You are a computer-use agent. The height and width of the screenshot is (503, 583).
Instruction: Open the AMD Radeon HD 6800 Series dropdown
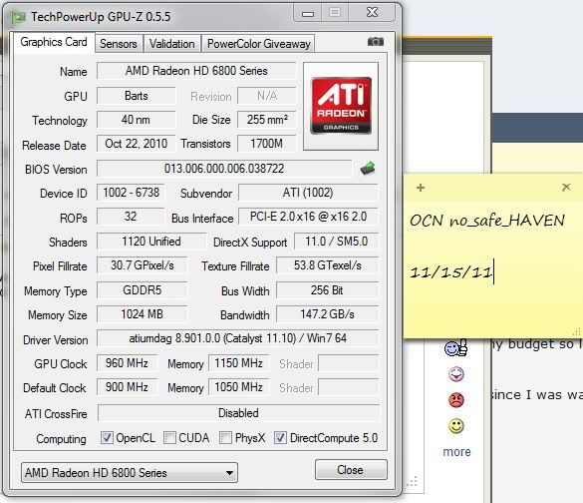[x=130, y=472]
